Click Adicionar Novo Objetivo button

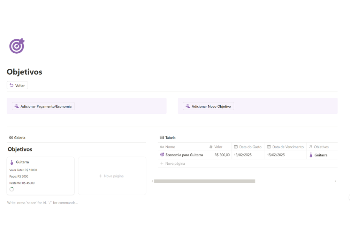coord(208,106)
